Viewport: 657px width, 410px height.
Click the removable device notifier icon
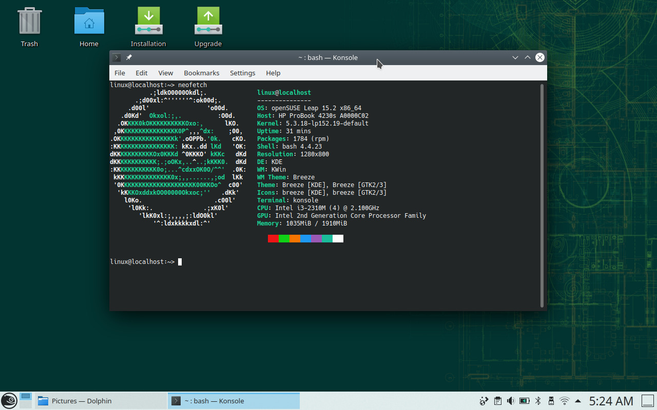(551, 401)
